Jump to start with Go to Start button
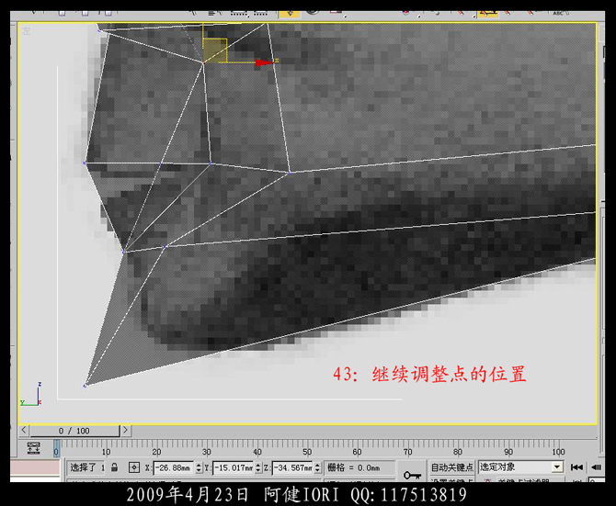The image size is (616, 506). (x=576, y=467)
